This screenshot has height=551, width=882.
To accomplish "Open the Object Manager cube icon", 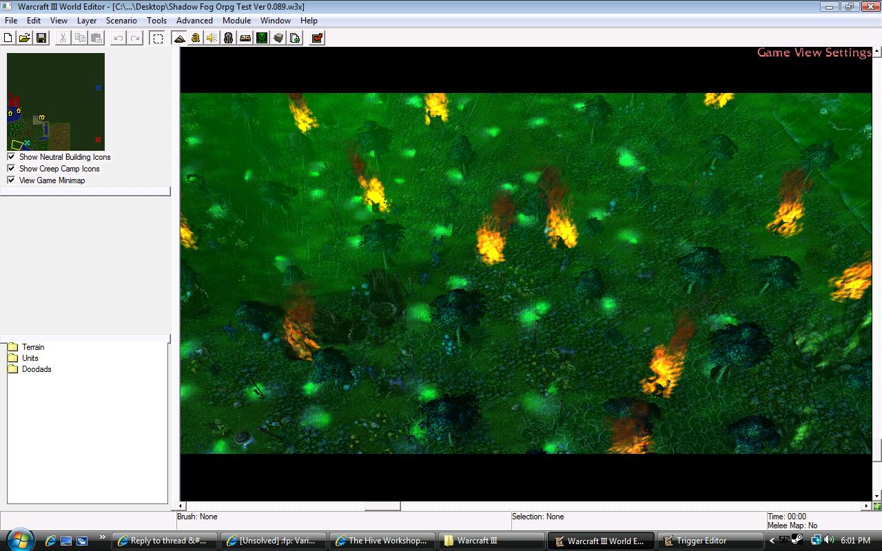I will coord(278,38).
